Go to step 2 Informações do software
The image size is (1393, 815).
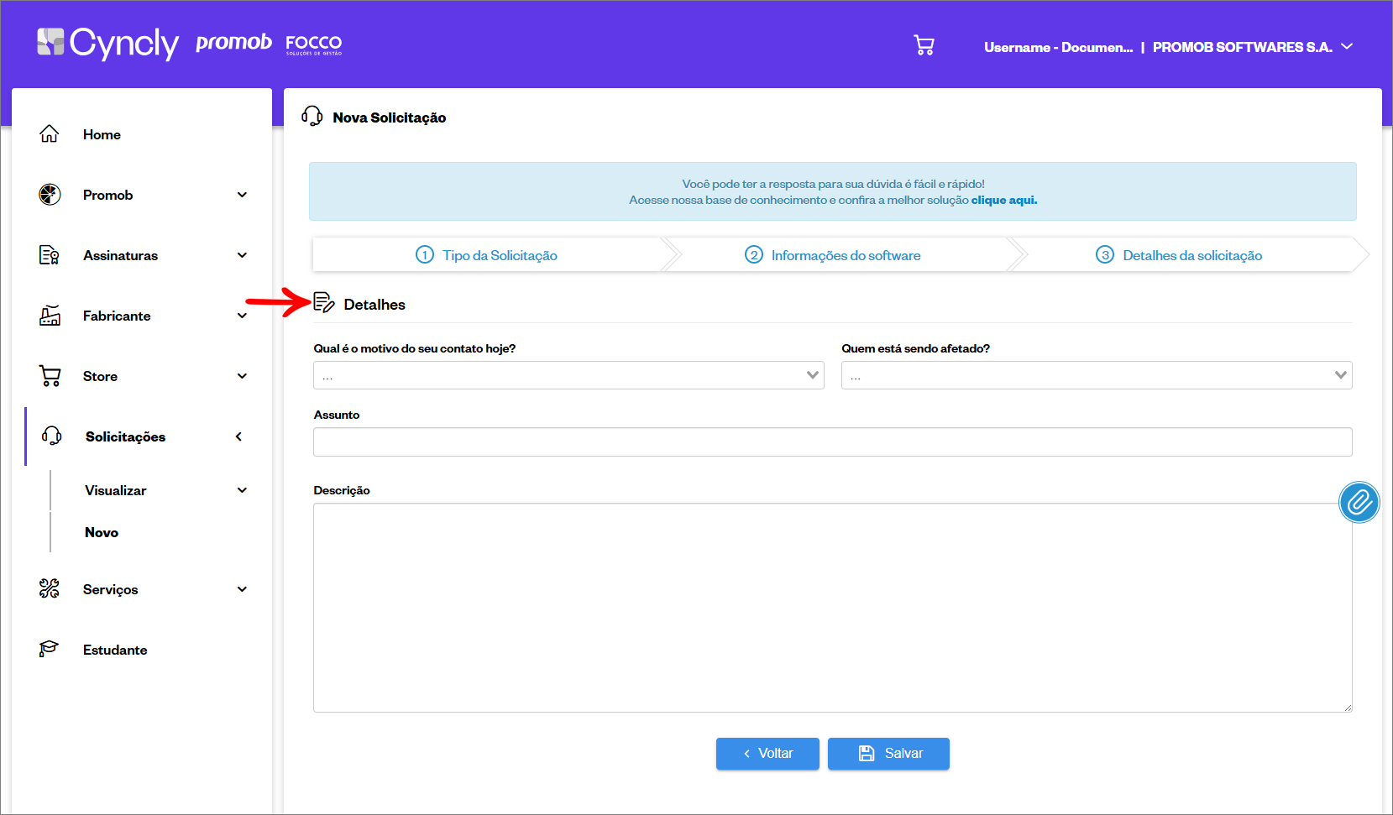[x=833, y=255]
